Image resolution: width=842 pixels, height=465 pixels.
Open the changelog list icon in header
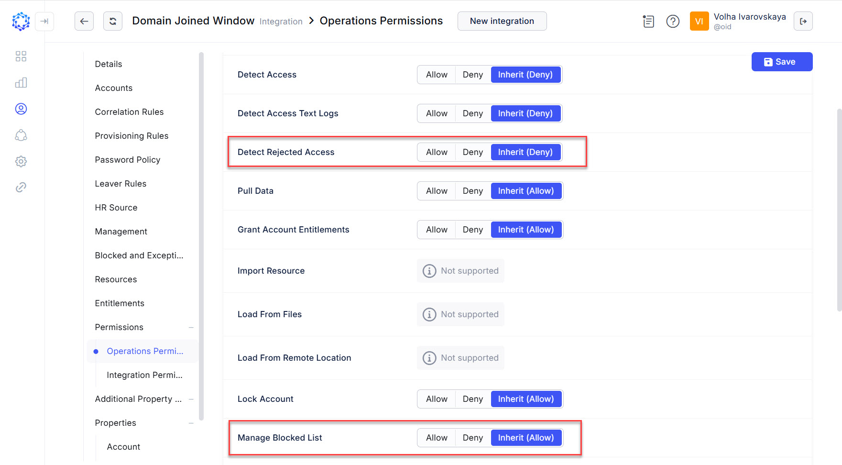point(648,21)
